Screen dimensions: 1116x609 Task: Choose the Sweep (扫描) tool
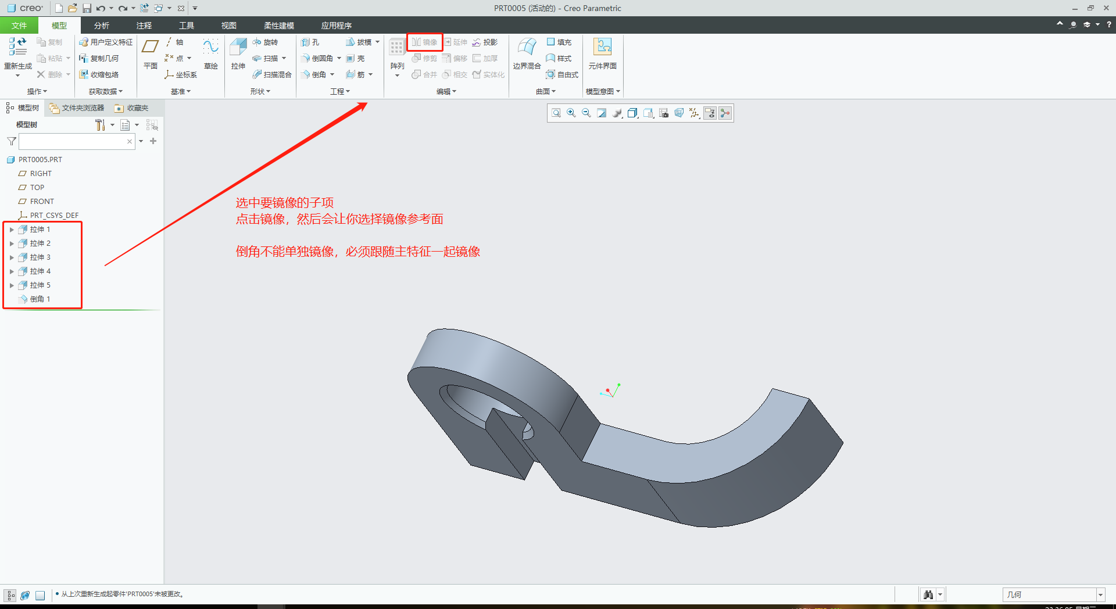265,58
